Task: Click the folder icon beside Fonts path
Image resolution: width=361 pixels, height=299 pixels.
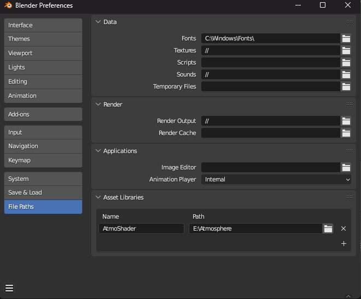Action: (x=346, y=38)
